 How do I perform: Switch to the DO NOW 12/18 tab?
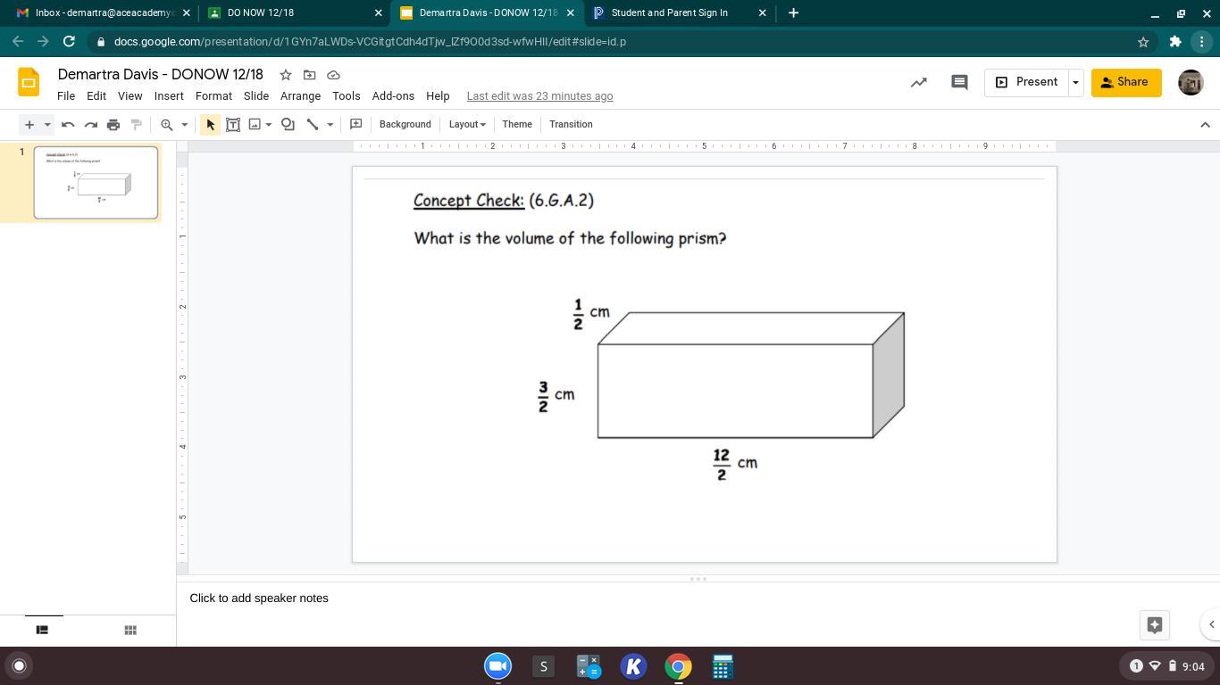290,12
